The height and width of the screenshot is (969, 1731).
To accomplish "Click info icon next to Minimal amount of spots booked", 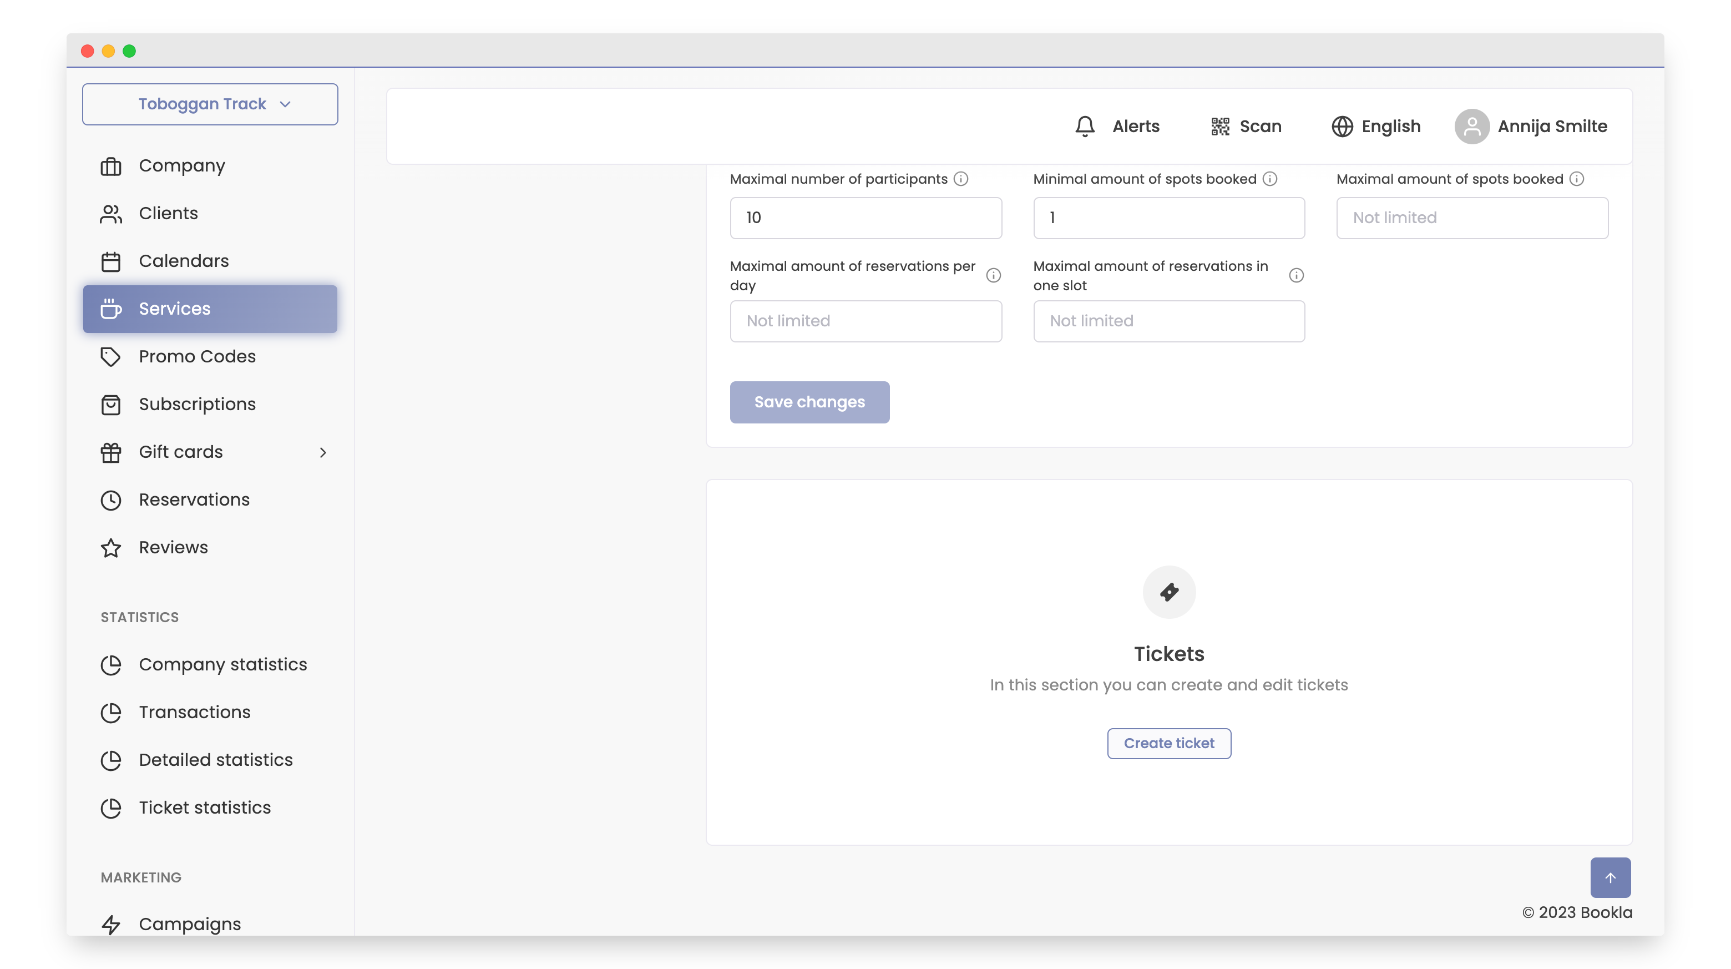I will point(1269,179).
